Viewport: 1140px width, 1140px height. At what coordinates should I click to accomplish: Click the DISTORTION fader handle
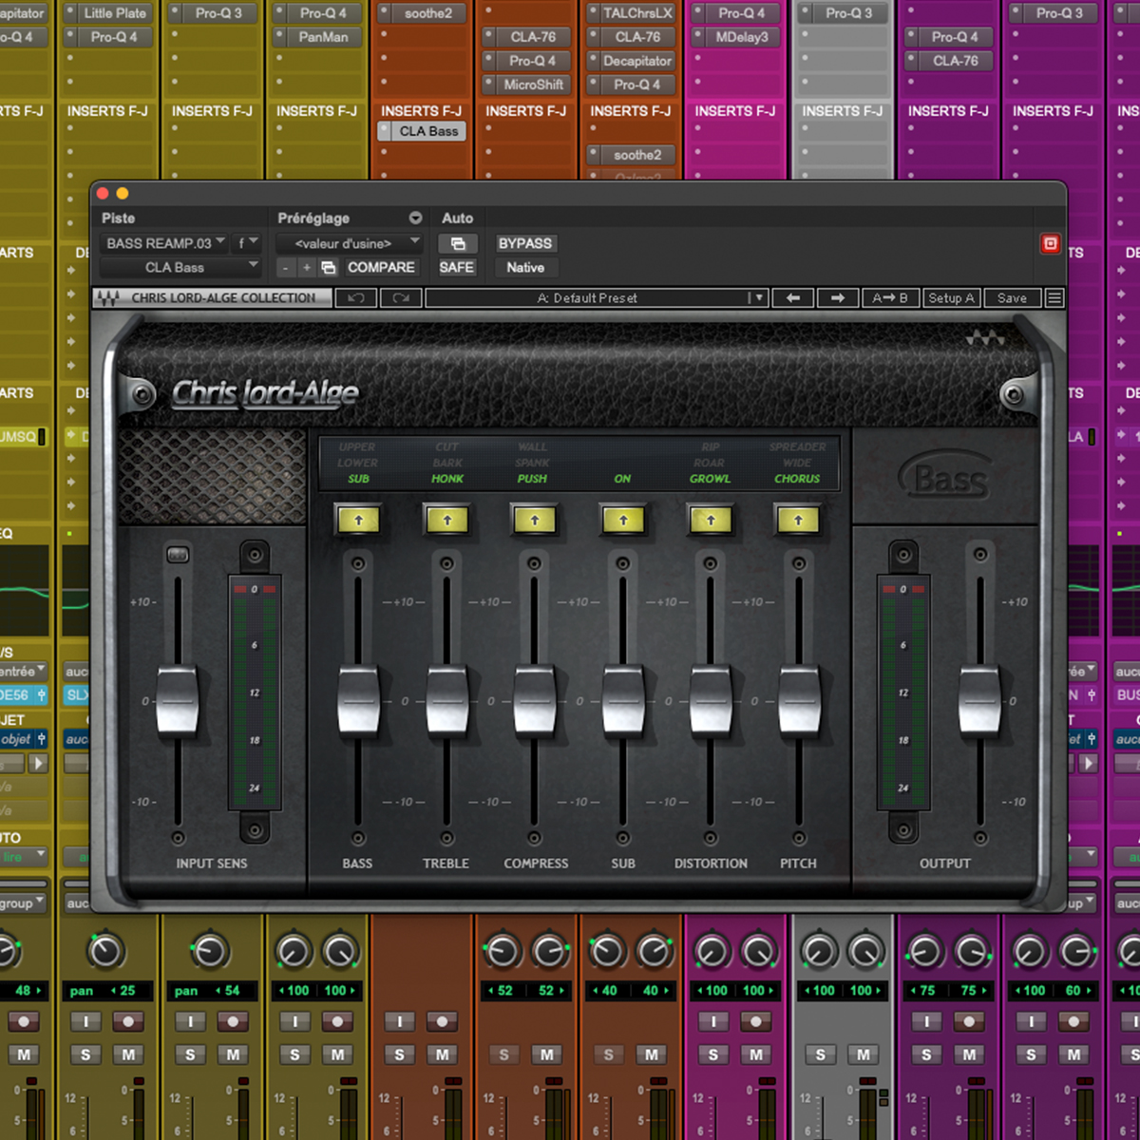[x=711, y=701]
